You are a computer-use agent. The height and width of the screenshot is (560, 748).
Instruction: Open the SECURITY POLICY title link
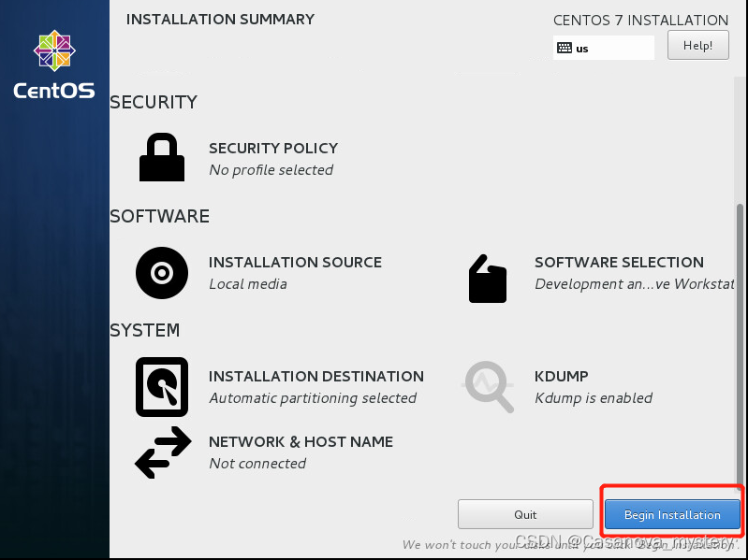273,148
